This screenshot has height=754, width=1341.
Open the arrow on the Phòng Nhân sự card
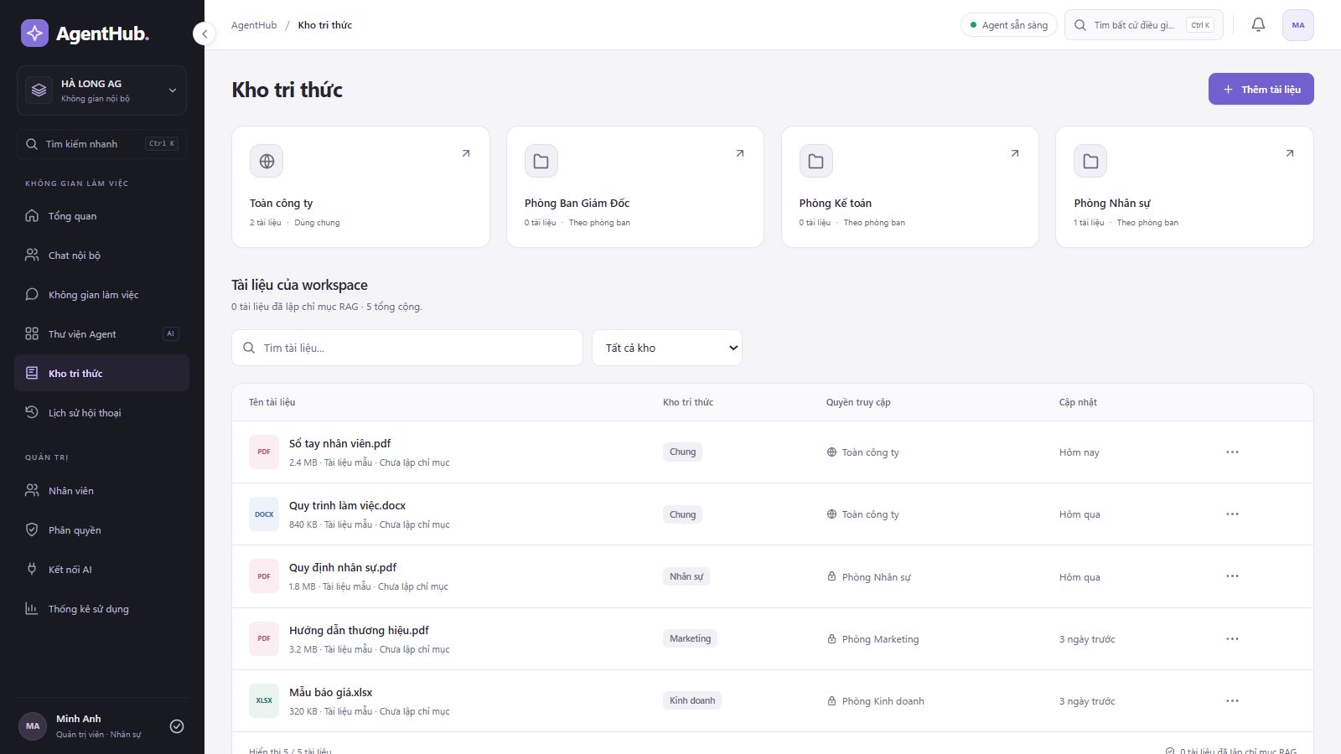(x=1290, y=153)
